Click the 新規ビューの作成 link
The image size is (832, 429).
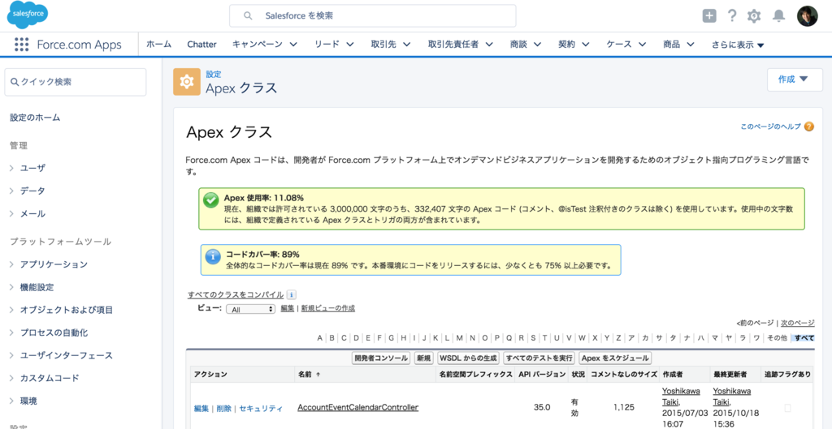328,308
